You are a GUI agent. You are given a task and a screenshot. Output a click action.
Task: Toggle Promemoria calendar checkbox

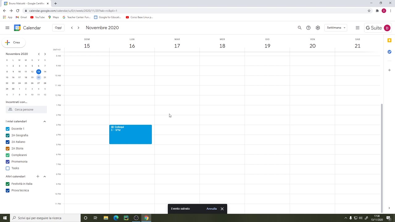pos(8,162)
